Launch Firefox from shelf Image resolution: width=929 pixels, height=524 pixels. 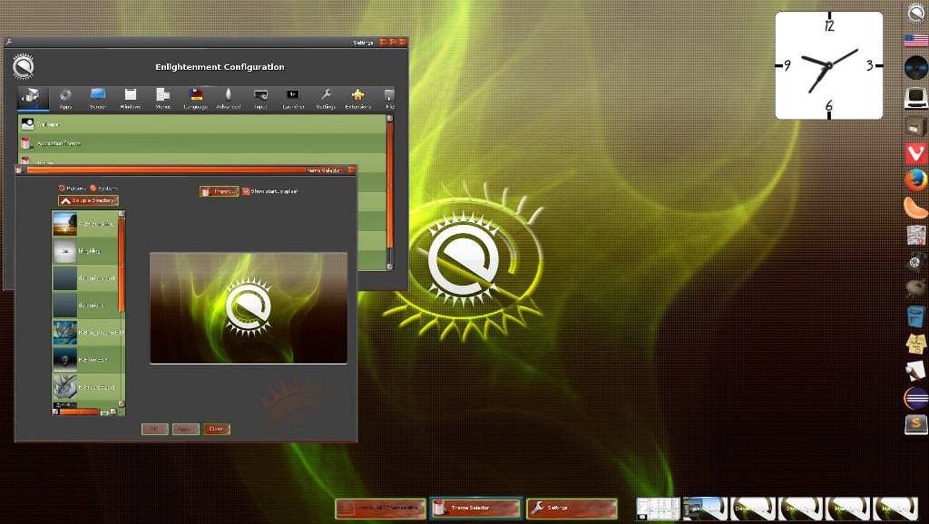[916, 180]
